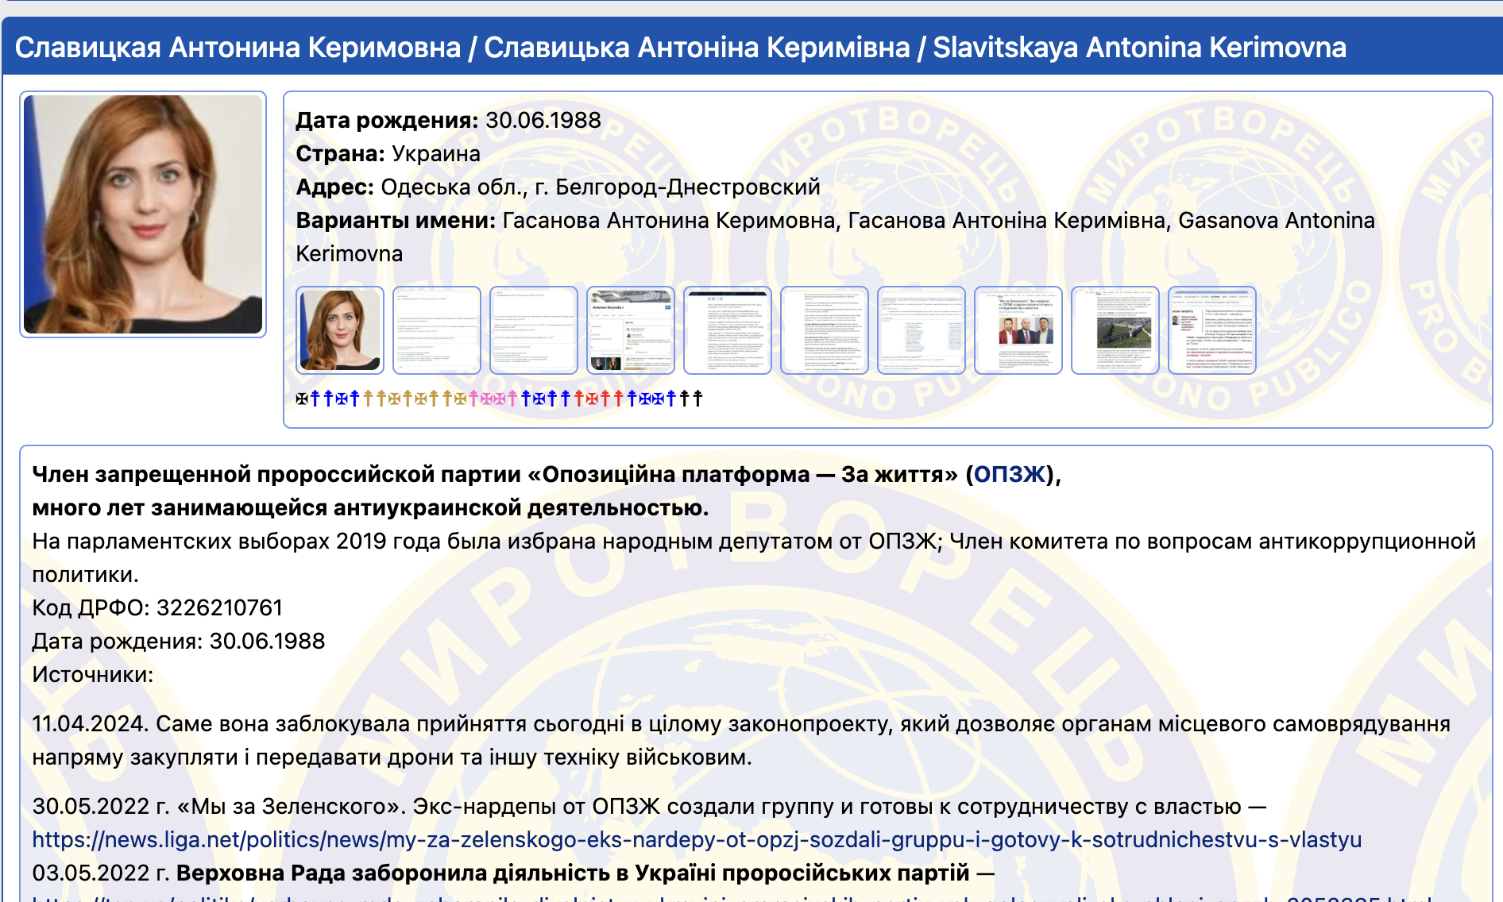Click the last black cross ending the symbol row
The width and height of the screenshot is (1503, 902).
point(697,399)
